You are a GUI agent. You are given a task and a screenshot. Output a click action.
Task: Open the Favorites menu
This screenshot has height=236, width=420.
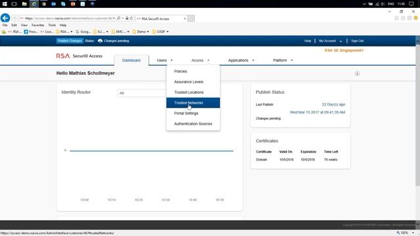(x=38, y=25)
